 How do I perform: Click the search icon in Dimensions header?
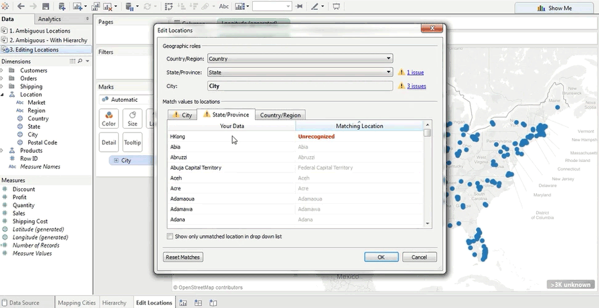79,62
